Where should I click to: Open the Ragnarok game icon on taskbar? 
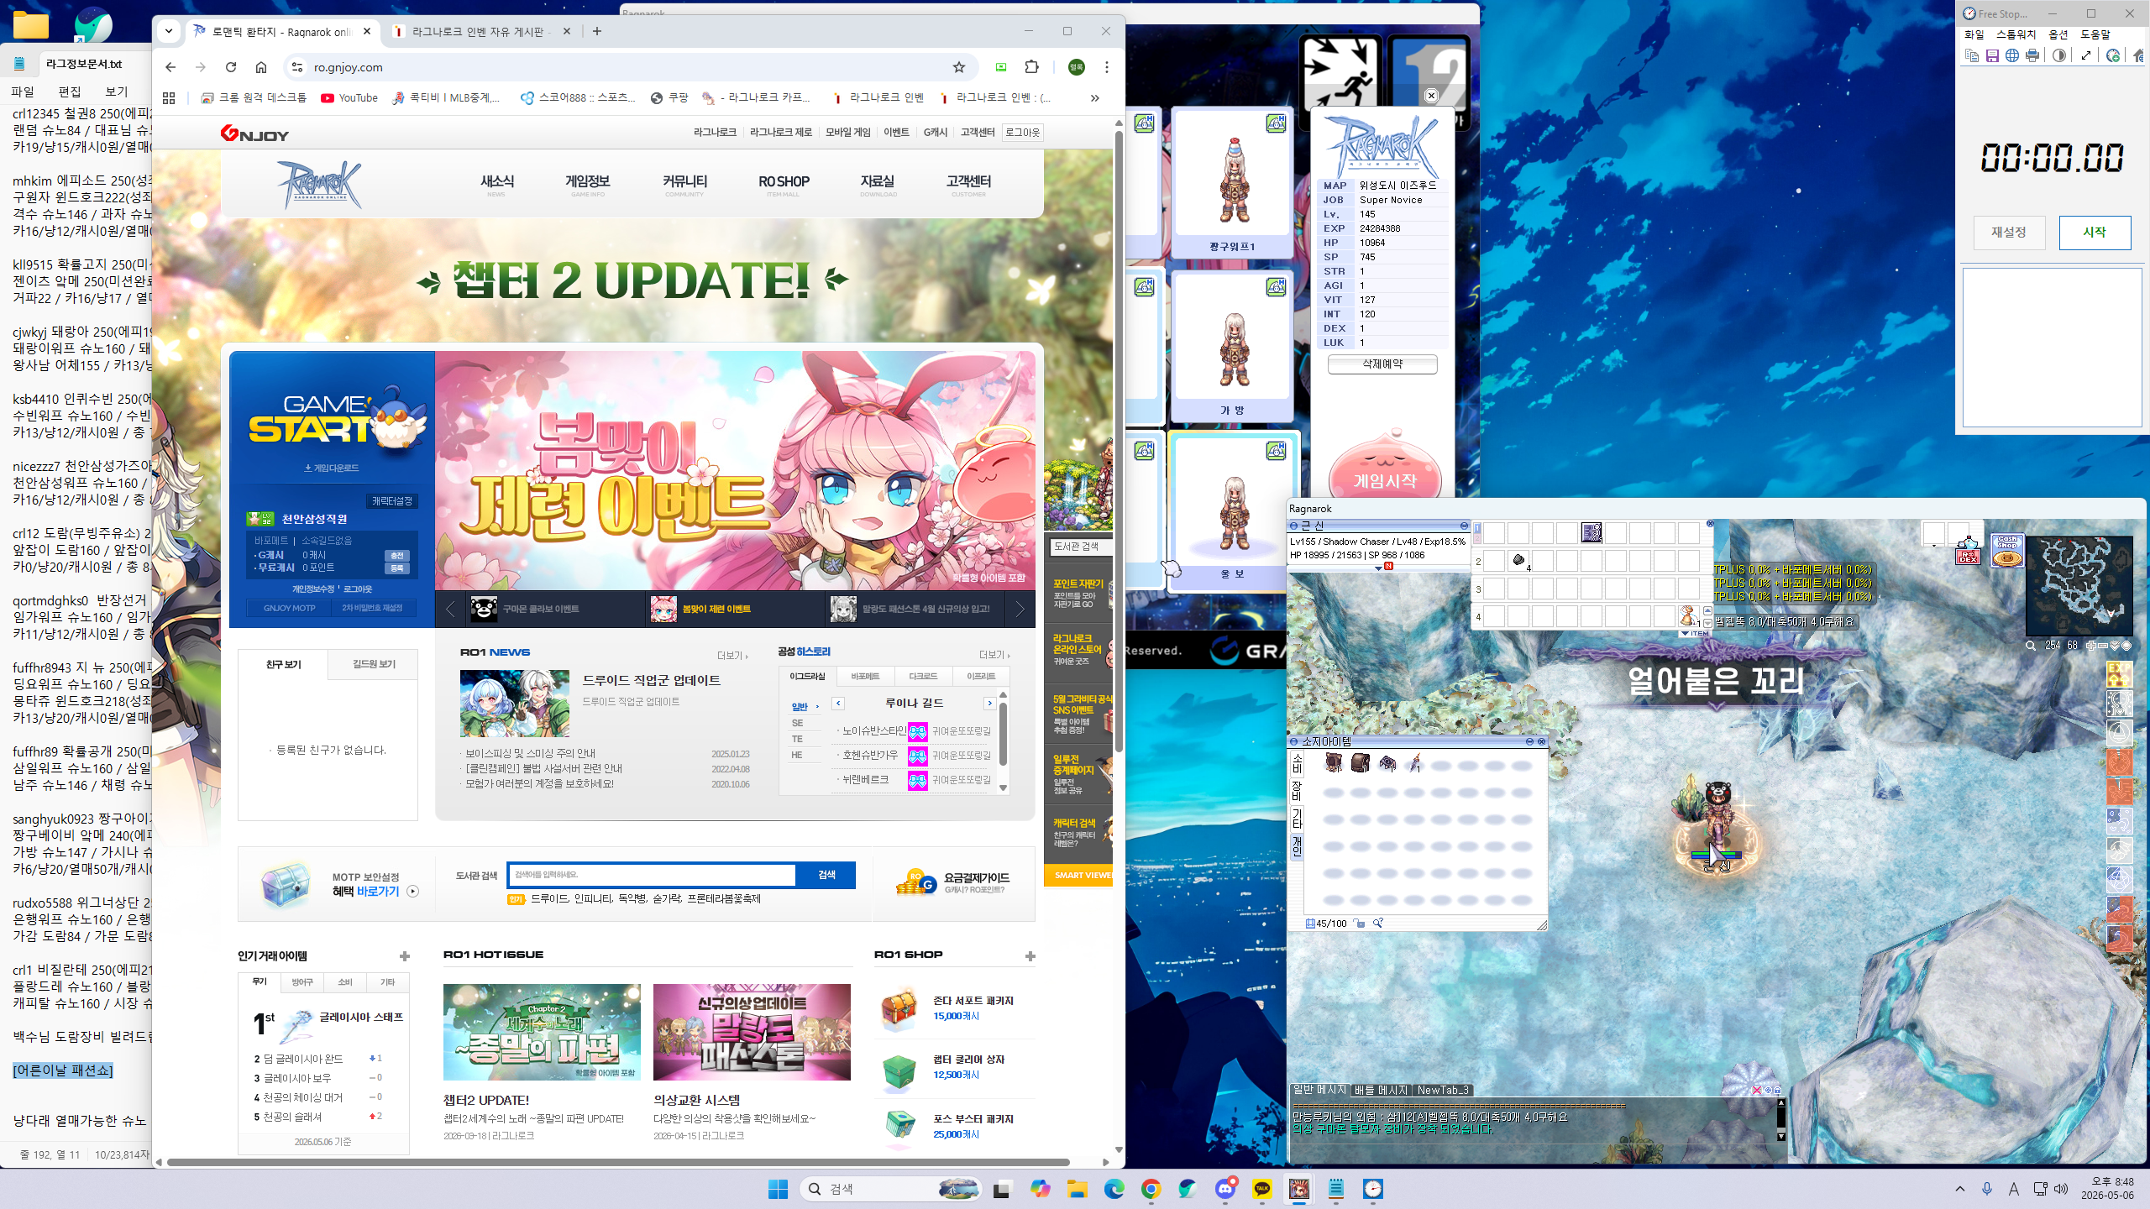click(x=1299, y=1189)
